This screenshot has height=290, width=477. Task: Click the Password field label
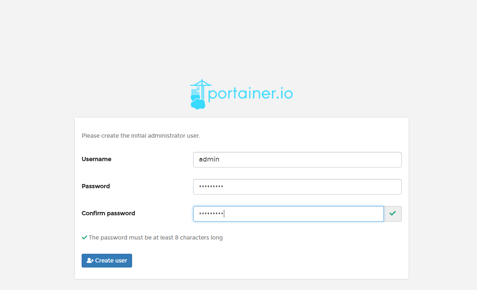coord(96,186)
